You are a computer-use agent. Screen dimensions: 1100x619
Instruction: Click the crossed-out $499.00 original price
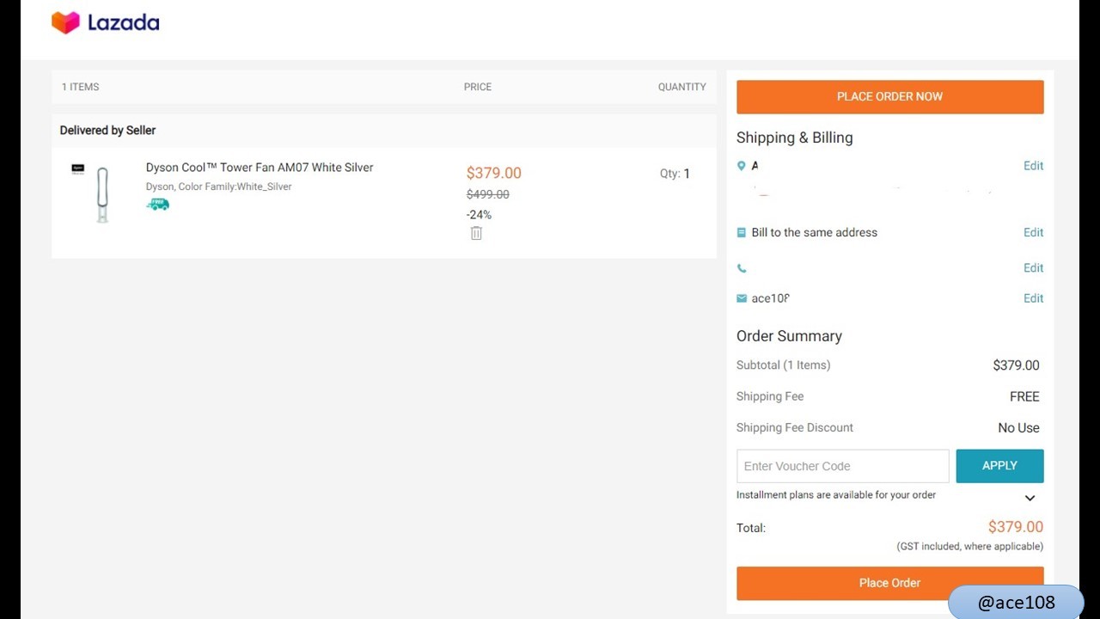coord(488,194)
